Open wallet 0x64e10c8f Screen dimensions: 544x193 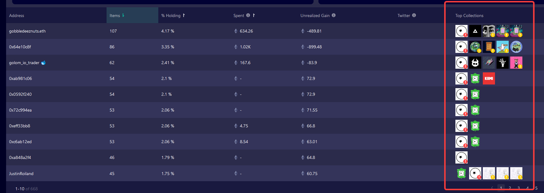tap(20, 47)
